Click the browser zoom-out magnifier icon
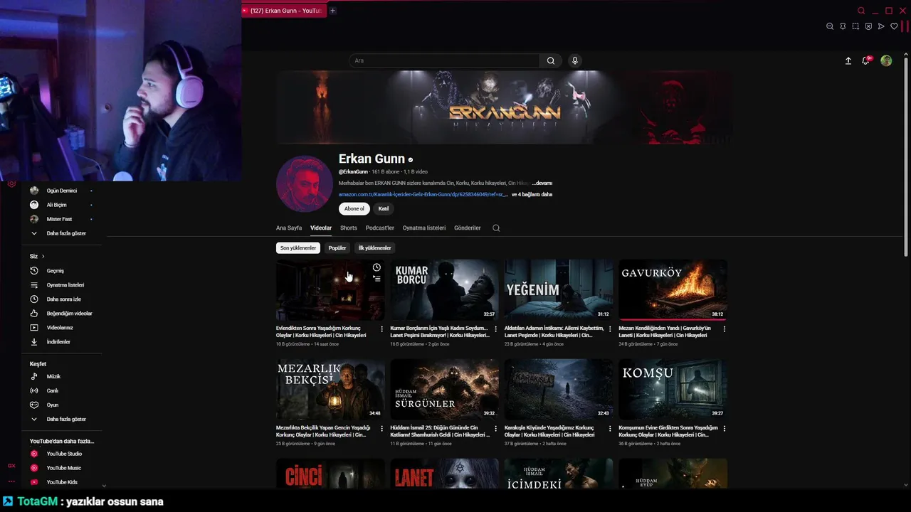The width and height of the screenshot is (911, 512). click(x=830, y=26)
